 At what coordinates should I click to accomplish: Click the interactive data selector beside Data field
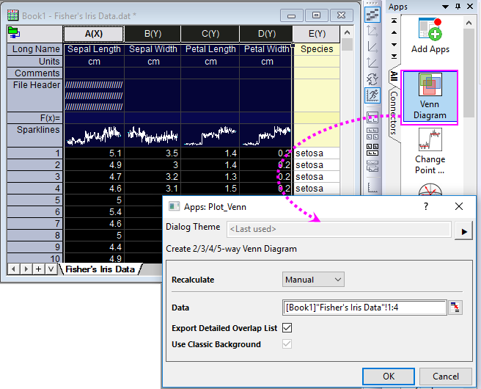[x=456, y=308]
